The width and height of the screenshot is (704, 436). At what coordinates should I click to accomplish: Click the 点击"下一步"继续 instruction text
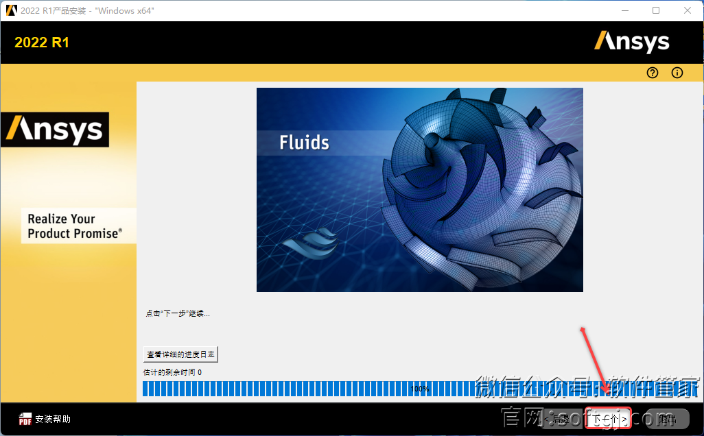click(178, 313)
